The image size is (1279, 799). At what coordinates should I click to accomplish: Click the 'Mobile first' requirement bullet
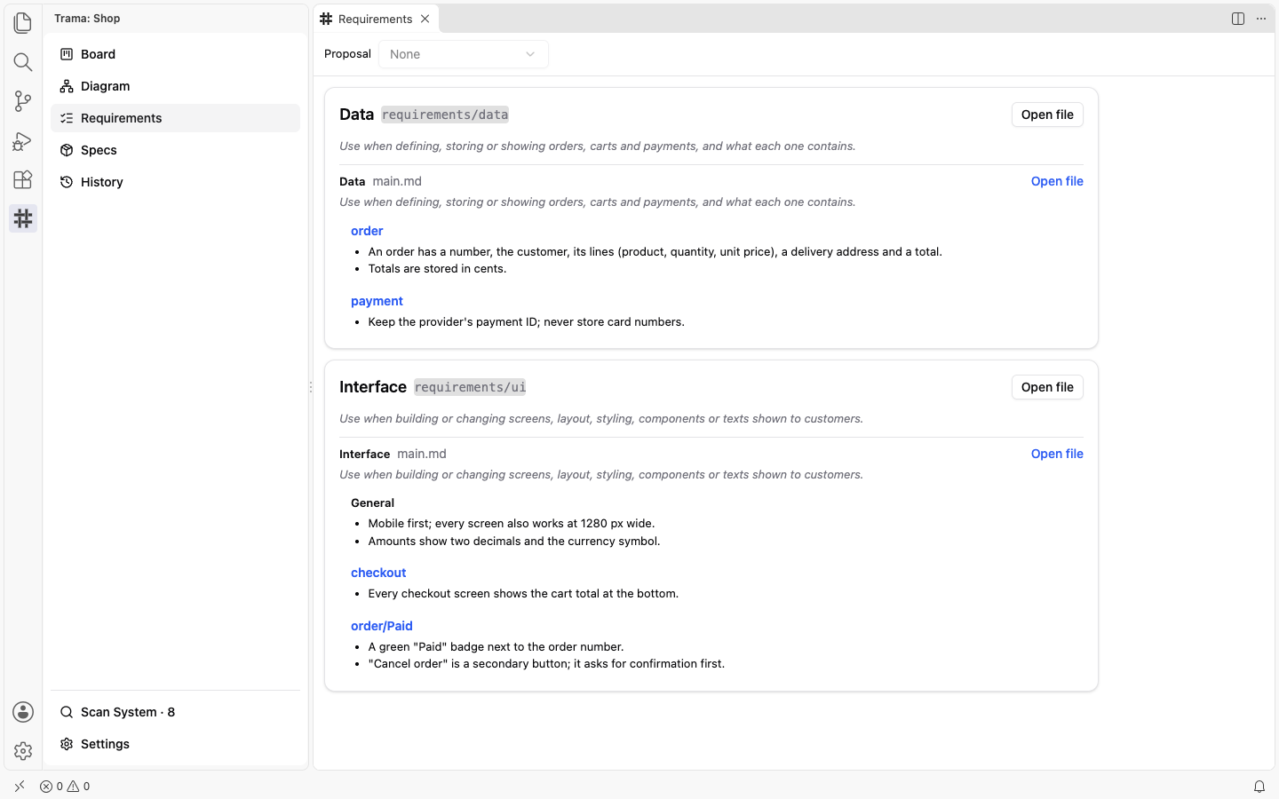pyautogui.click(x=512, y=524)
